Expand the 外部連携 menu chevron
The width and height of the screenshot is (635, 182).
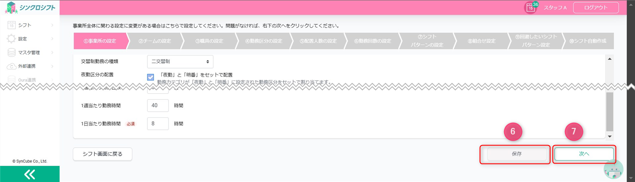[x=52, y=66]
